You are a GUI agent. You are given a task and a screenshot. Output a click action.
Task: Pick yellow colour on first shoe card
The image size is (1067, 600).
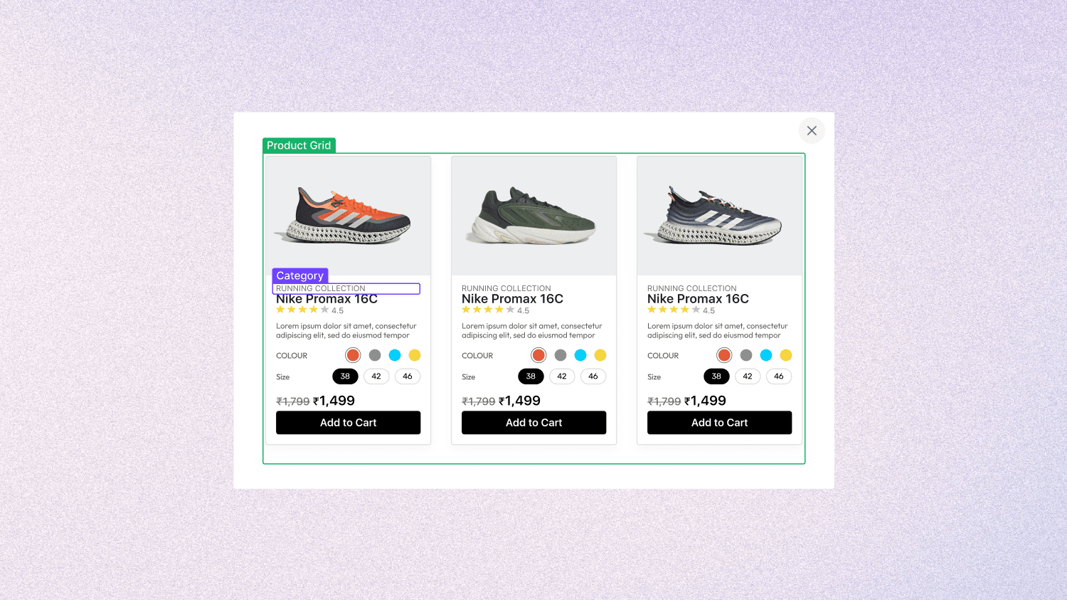[x=415, y=355]
